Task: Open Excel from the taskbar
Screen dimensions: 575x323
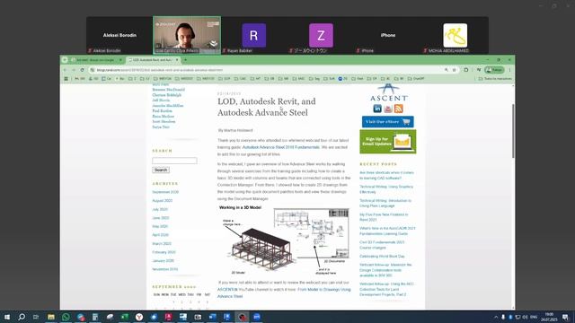Action: [124, 317]
